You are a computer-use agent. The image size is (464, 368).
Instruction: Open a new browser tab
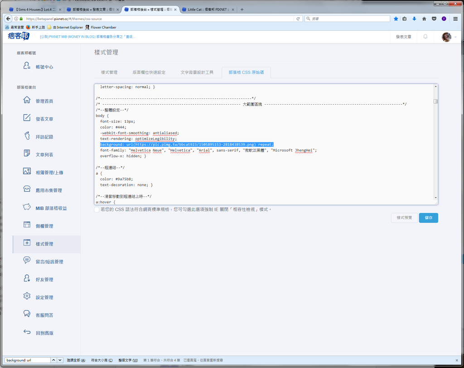pos(242,10)
